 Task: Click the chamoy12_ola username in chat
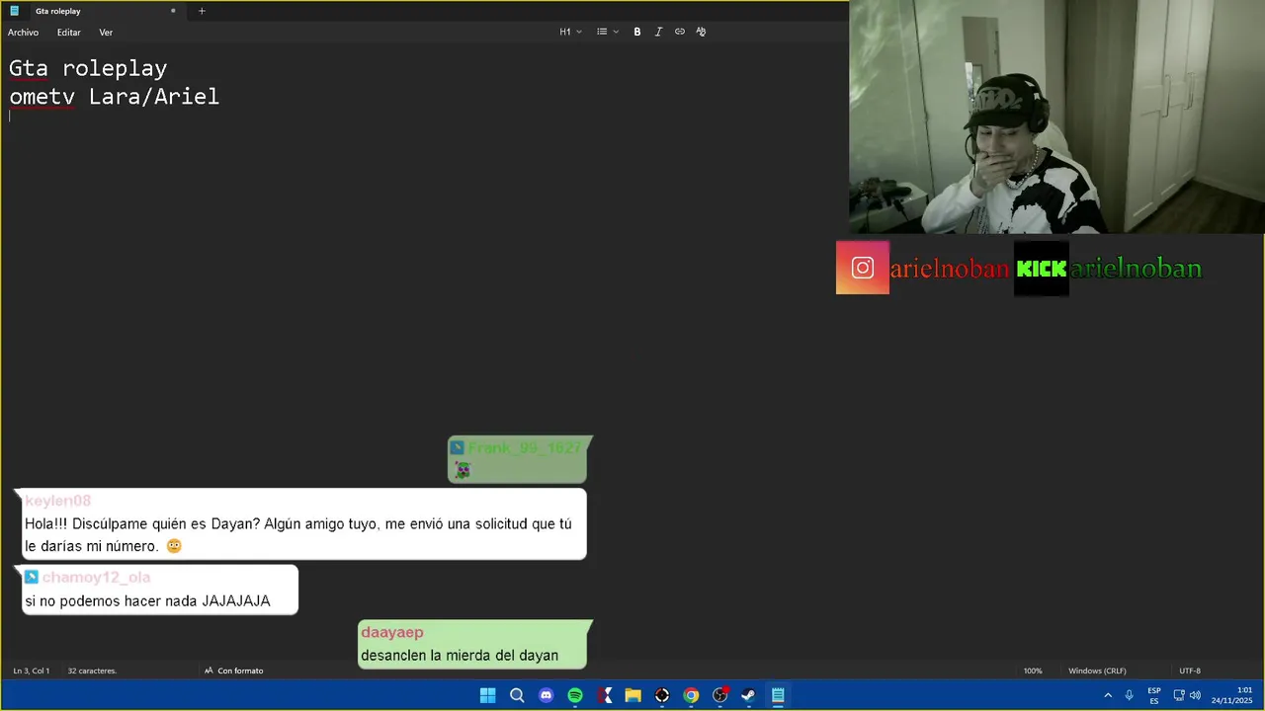click(x=96, y=578)
